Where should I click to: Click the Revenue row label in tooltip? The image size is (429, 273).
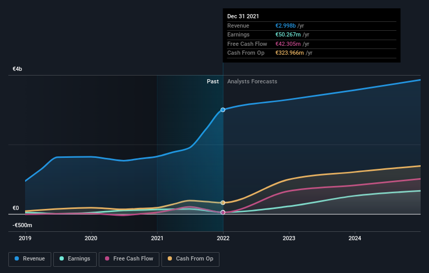coord(238,26)
